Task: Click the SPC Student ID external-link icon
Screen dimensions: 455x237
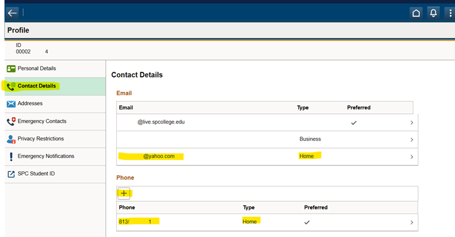Action: 11,174
